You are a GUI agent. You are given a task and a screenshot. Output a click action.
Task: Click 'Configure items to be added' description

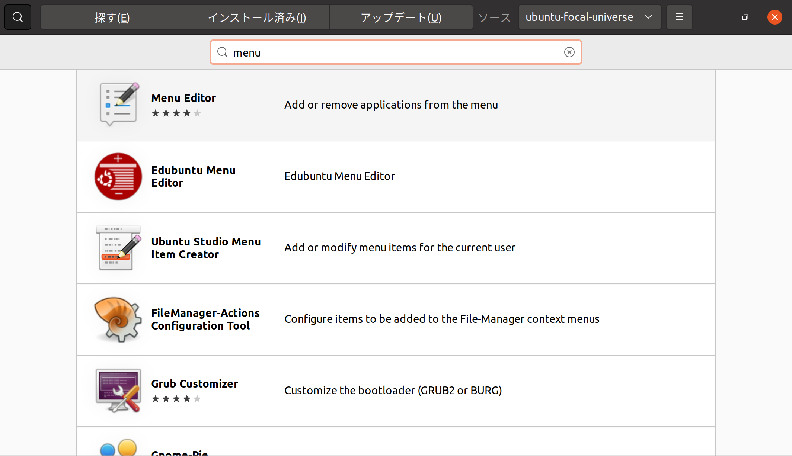[x=442, y=319]
